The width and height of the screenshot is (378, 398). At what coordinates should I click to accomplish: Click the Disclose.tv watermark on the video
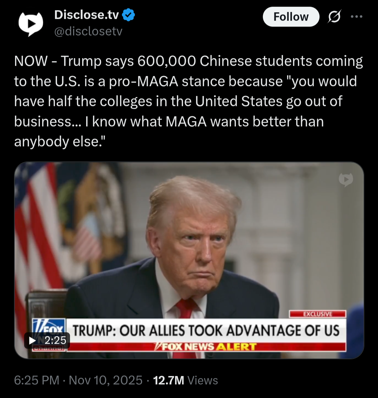click(346, 180)
